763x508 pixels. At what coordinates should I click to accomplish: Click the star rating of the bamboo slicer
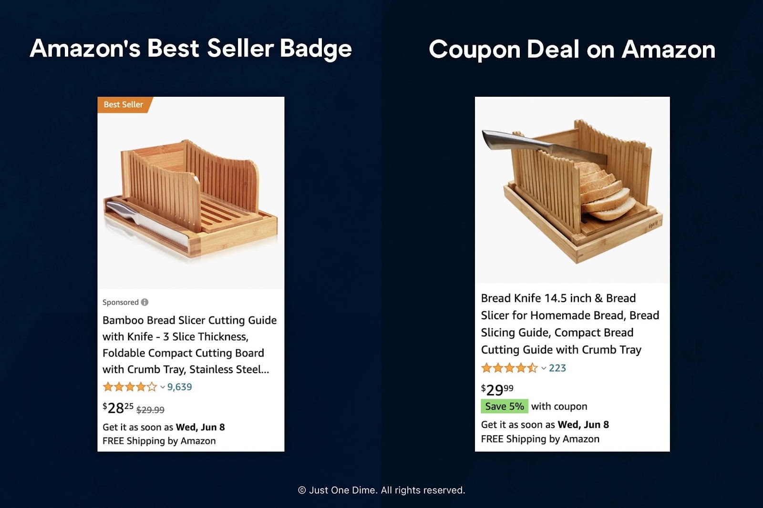tap(130, 387)
